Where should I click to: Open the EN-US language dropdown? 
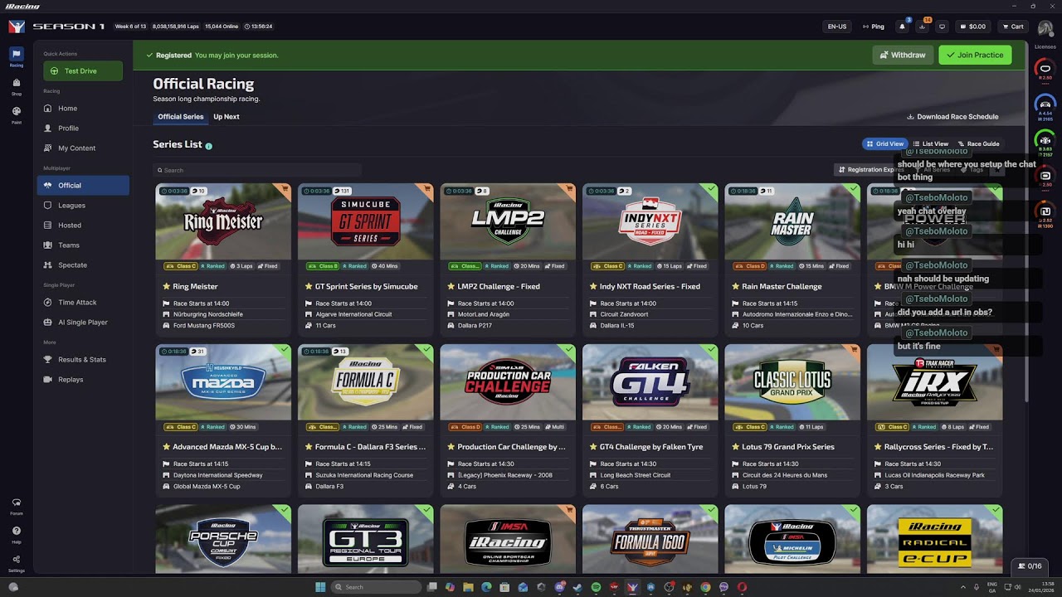(x=837, y=27)
